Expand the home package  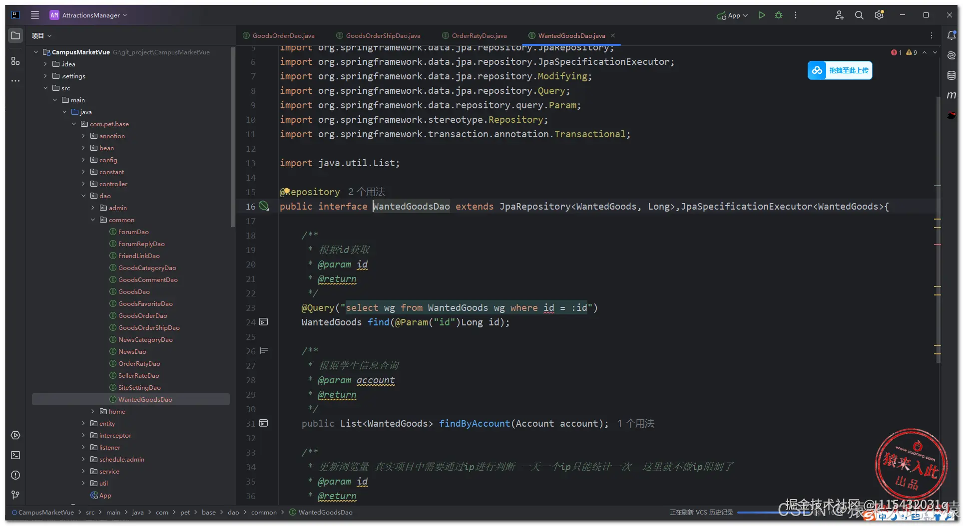coord(93,411)
